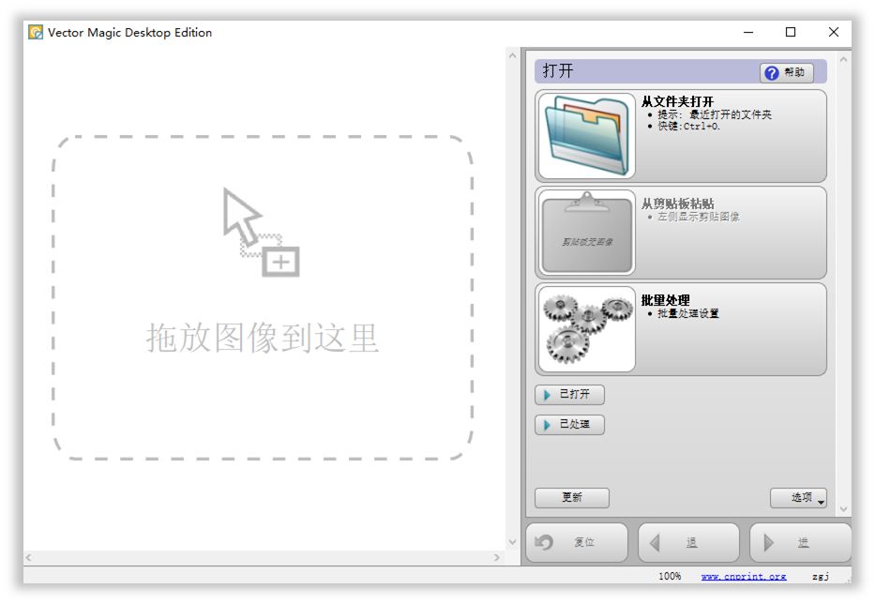Click the 拖放图像到这里 drop zone text
Viewport: 875px width, 604px height.
pyautogui.click(x=263, y=338)
